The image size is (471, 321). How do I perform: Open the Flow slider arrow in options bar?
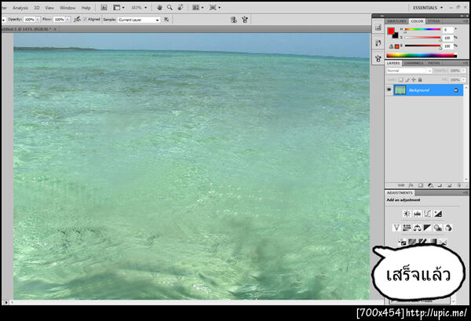pos(68,20)
